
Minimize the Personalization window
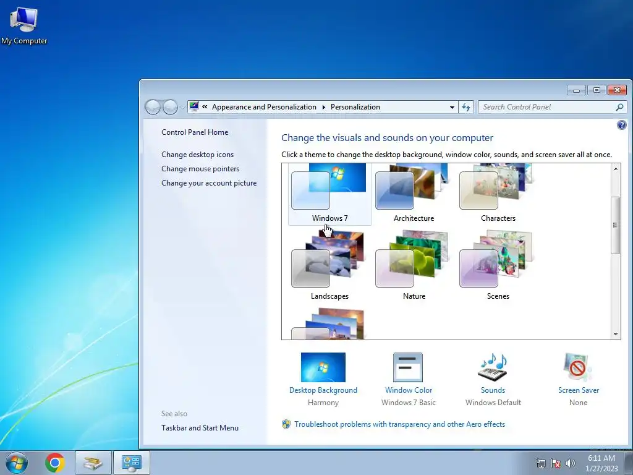(577, 90)
